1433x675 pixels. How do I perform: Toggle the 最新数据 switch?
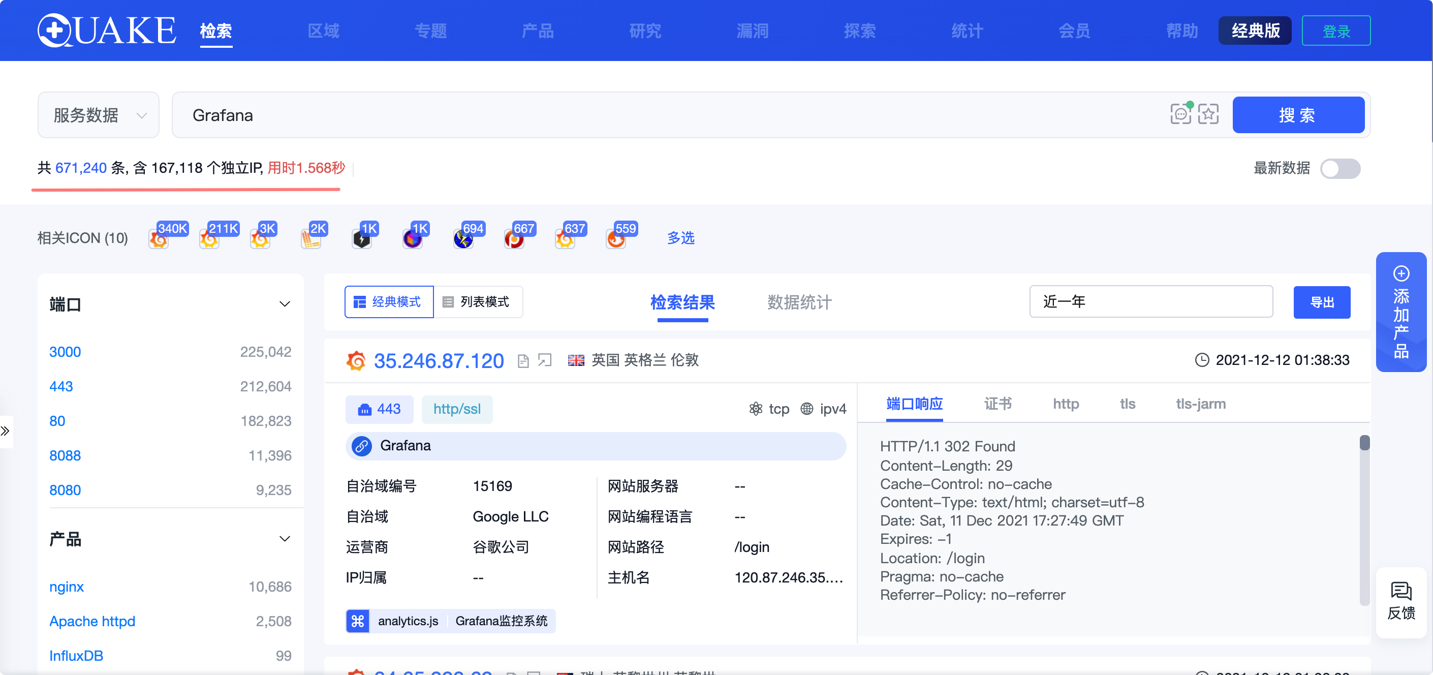point(1340,169)
